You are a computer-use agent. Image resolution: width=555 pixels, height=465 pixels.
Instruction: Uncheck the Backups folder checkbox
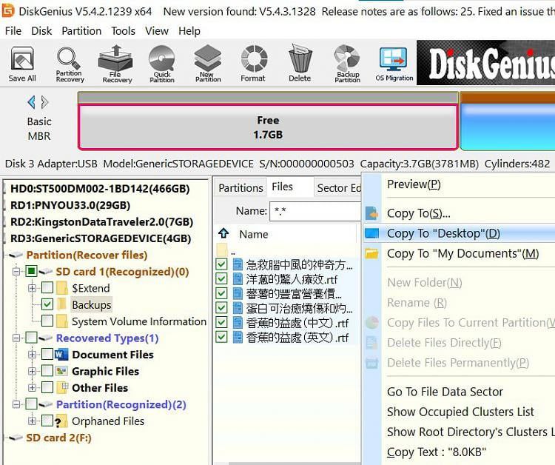click(47, 304)
